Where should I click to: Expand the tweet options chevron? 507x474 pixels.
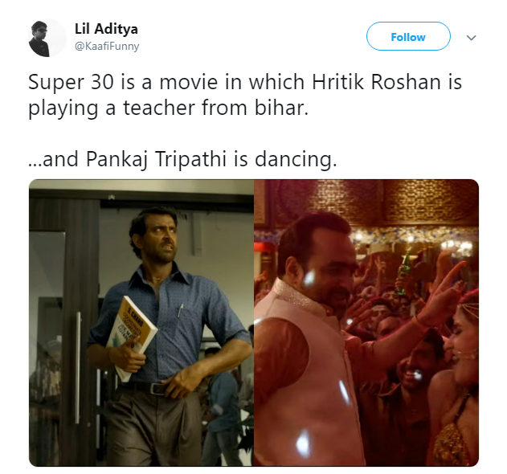click(x=471, y=38)
